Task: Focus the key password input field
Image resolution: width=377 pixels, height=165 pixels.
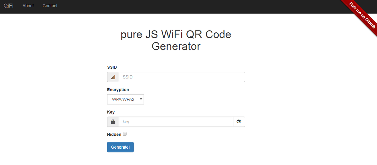Action: [176, 122]
